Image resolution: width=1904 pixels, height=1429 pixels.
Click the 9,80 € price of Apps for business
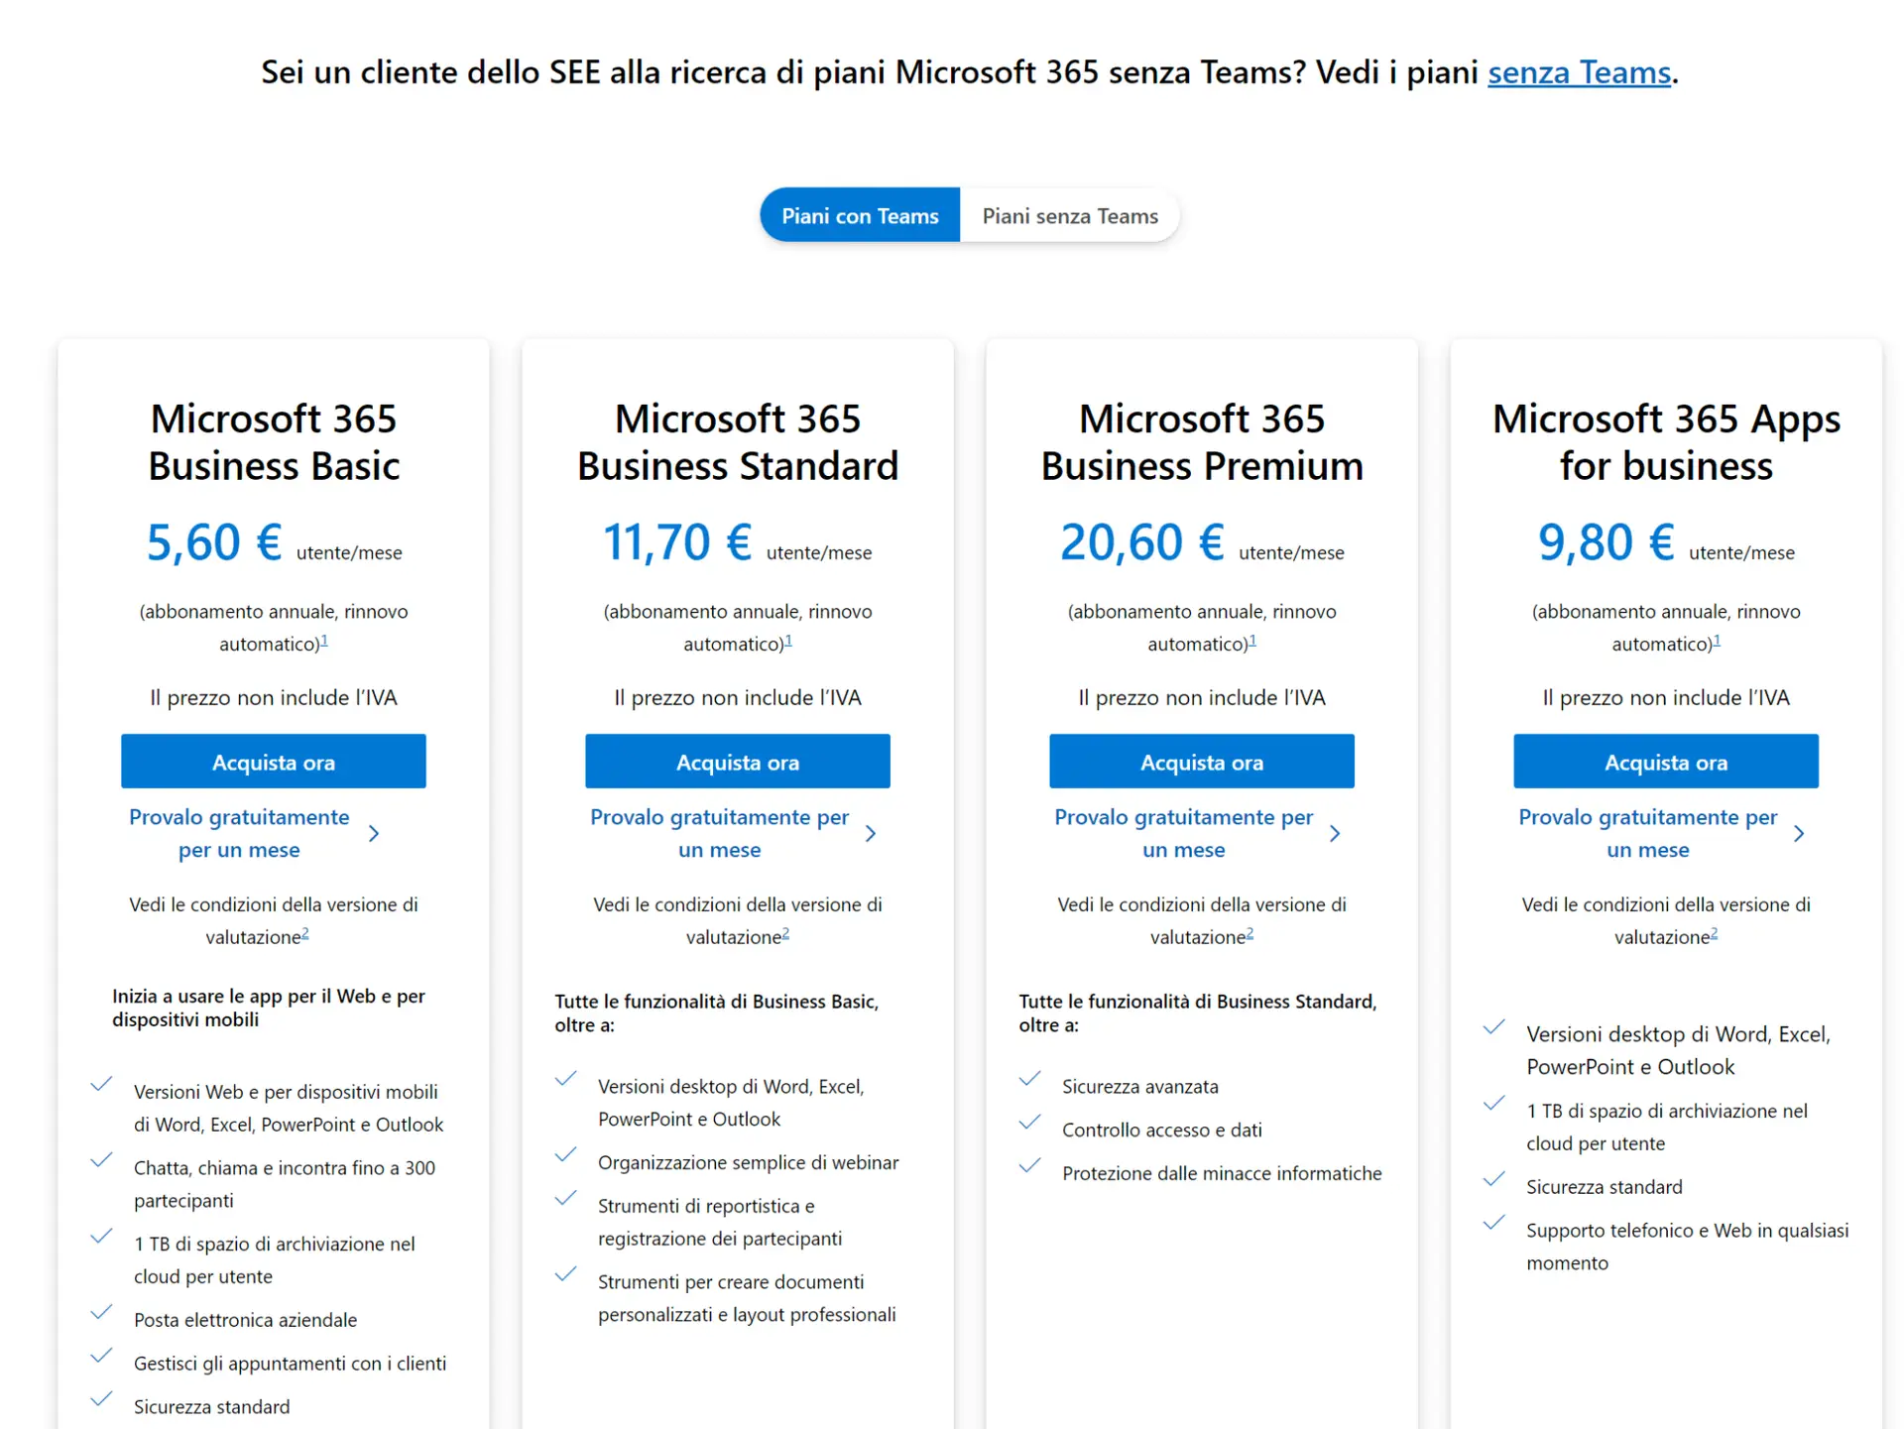(x=1606, y=542)
